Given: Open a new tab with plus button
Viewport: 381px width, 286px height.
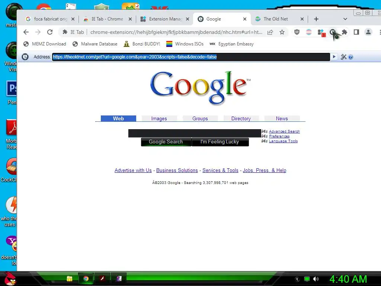Looking at the screenshot, I should pos(316,19).
